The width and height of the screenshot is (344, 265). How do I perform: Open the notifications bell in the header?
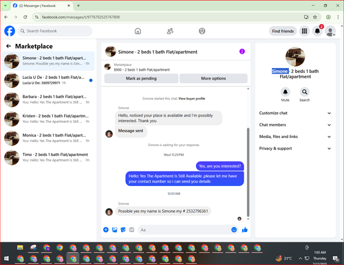(x=317, y=31)
